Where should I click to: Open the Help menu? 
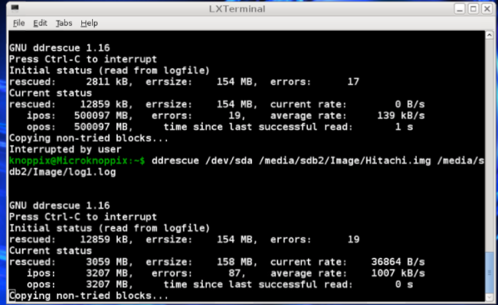(89, 23)
